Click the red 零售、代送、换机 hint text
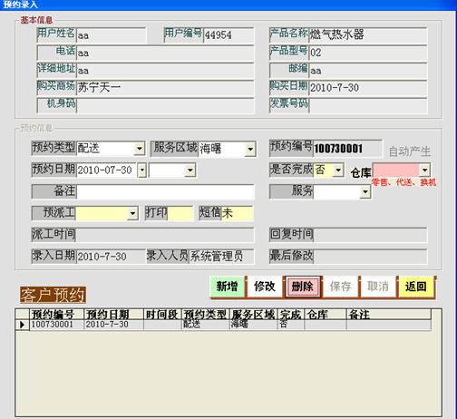This screenshot has height=419, width=457. pos(404,182)
